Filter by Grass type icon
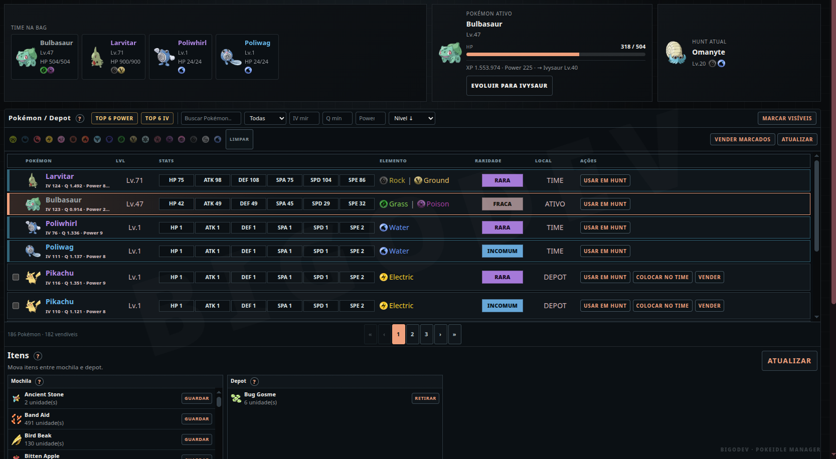 pyautogui.click(x=121, y=139)
